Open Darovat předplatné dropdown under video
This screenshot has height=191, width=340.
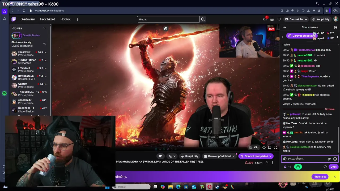click(219, 156)
